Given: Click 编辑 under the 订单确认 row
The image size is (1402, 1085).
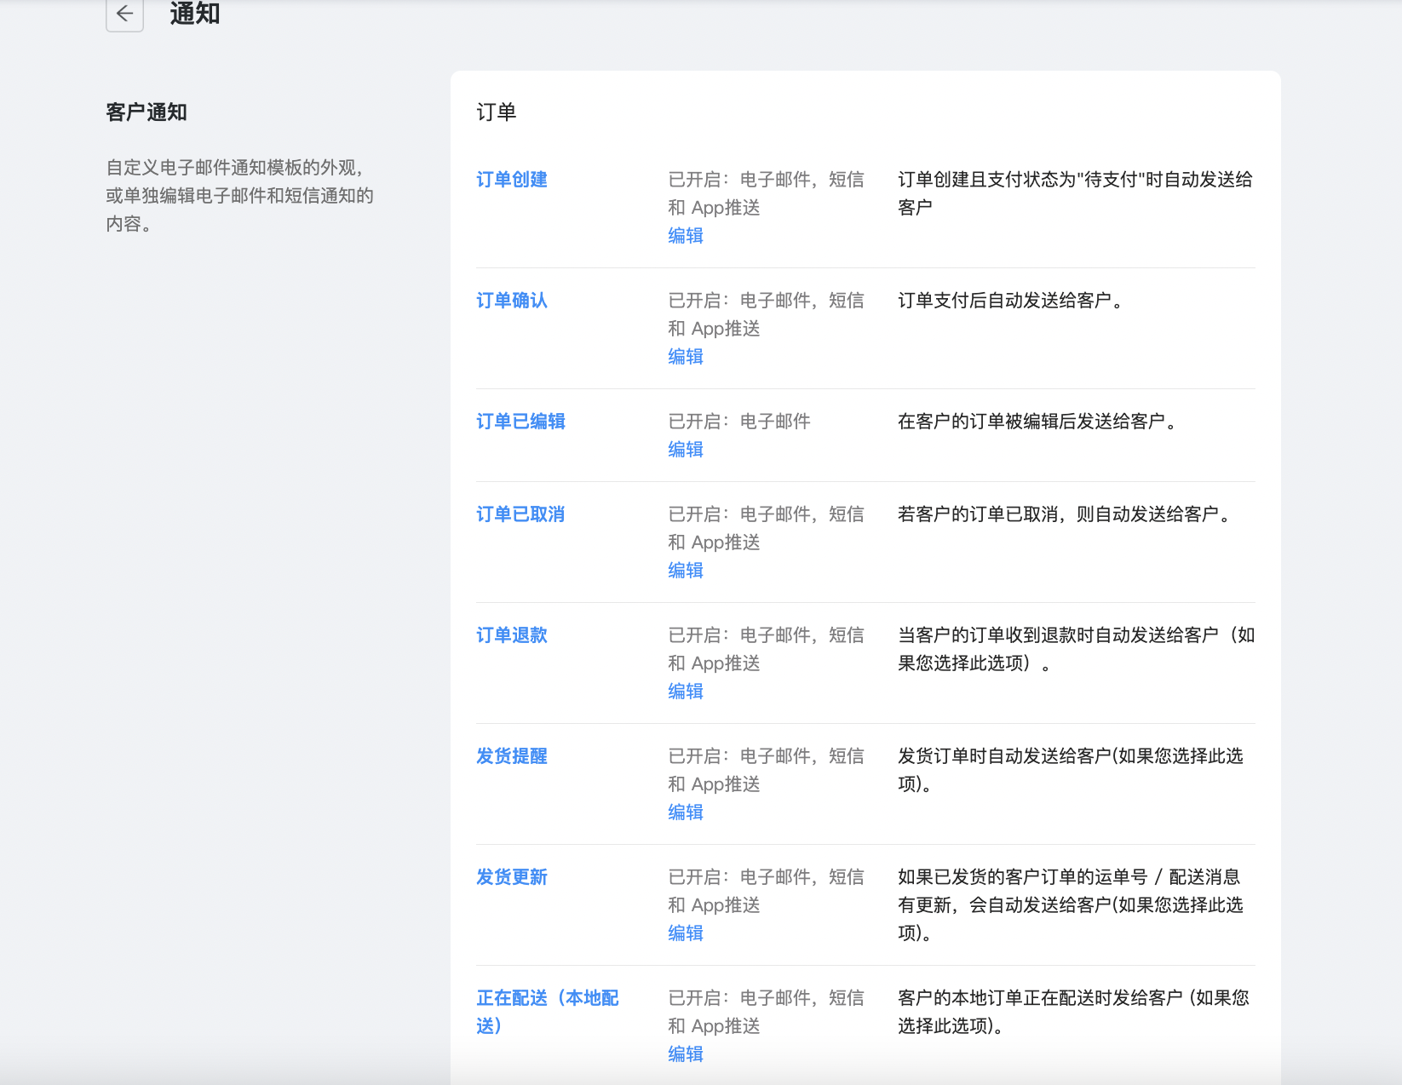Looking at the screenshot, I should (x=686, y=357).
